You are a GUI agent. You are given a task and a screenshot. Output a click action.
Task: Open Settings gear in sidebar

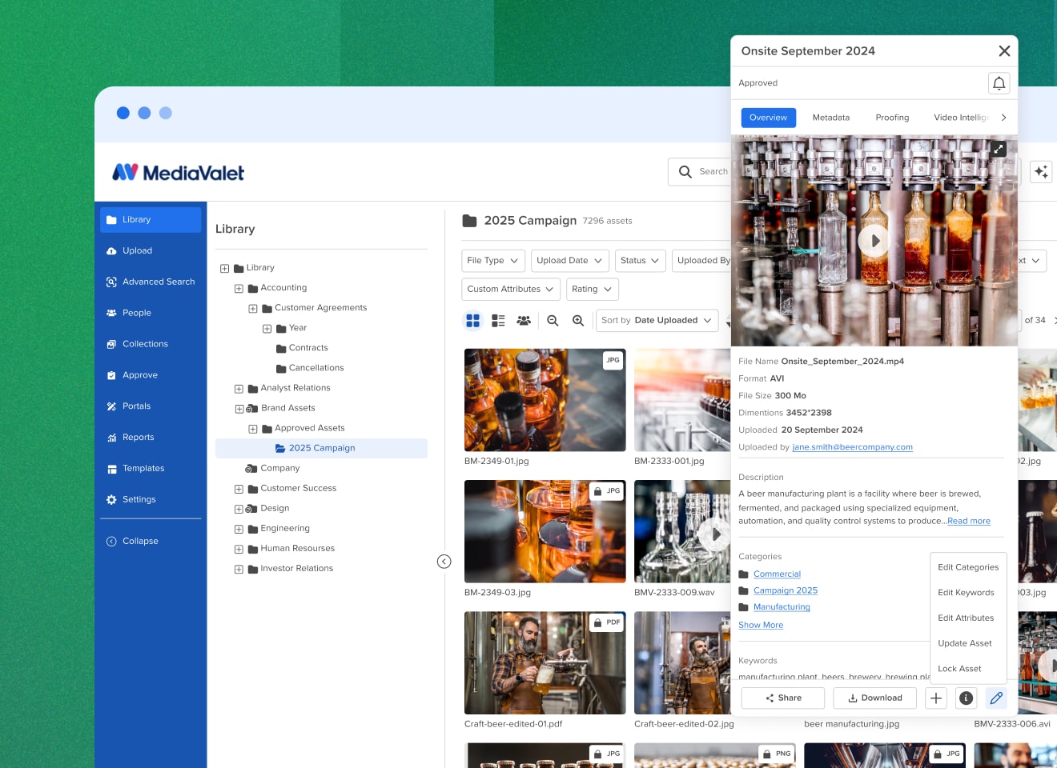pos(111,500)
